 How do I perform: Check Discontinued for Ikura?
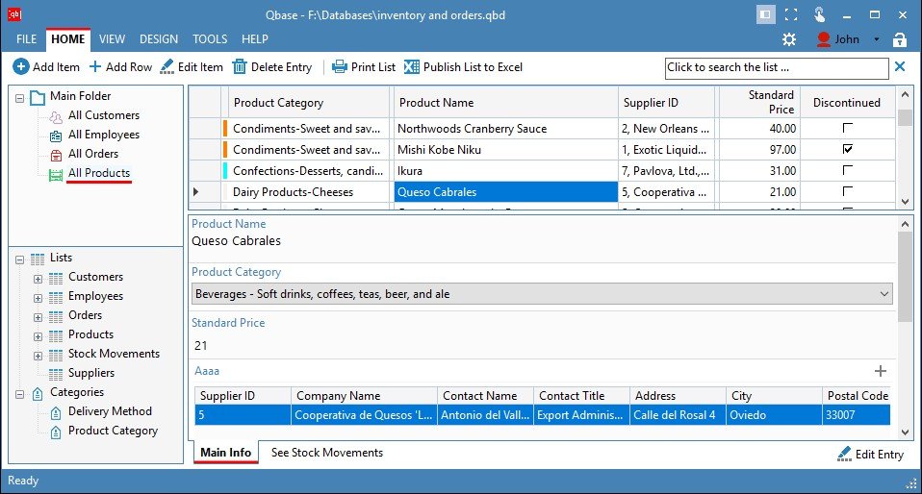pyautogui.click(x=847, y=170)
